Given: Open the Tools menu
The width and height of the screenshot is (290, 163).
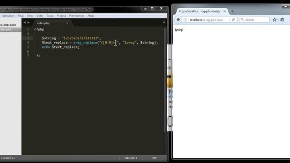Looking at the screenshot, I should tap(50, 16).
